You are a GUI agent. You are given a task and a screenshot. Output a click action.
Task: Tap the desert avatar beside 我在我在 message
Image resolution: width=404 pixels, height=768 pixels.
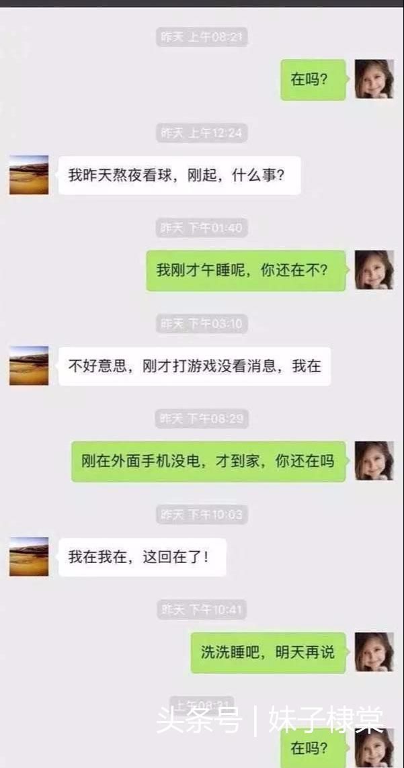point(29,556)
